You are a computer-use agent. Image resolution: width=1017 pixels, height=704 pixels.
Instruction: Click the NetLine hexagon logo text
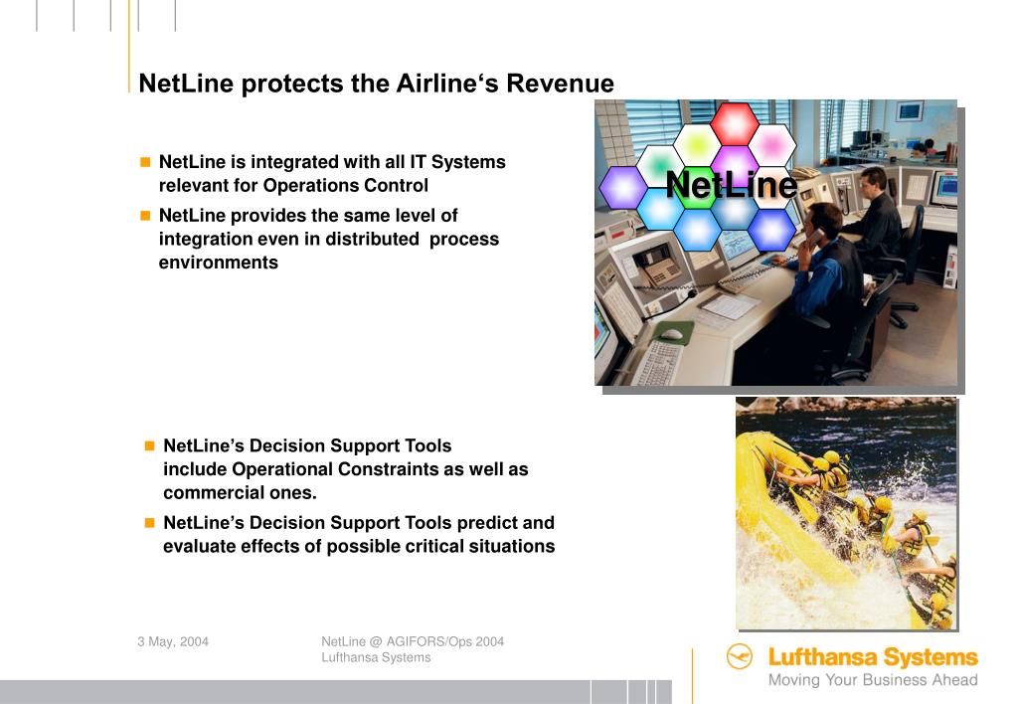coord(731,184)
